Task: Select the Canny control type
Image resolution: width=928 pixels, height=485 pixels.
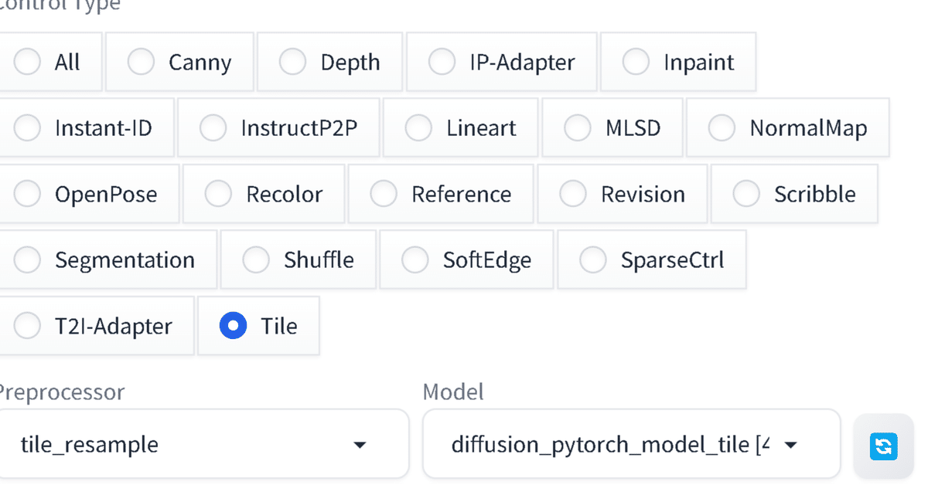Action: point(141,62)
